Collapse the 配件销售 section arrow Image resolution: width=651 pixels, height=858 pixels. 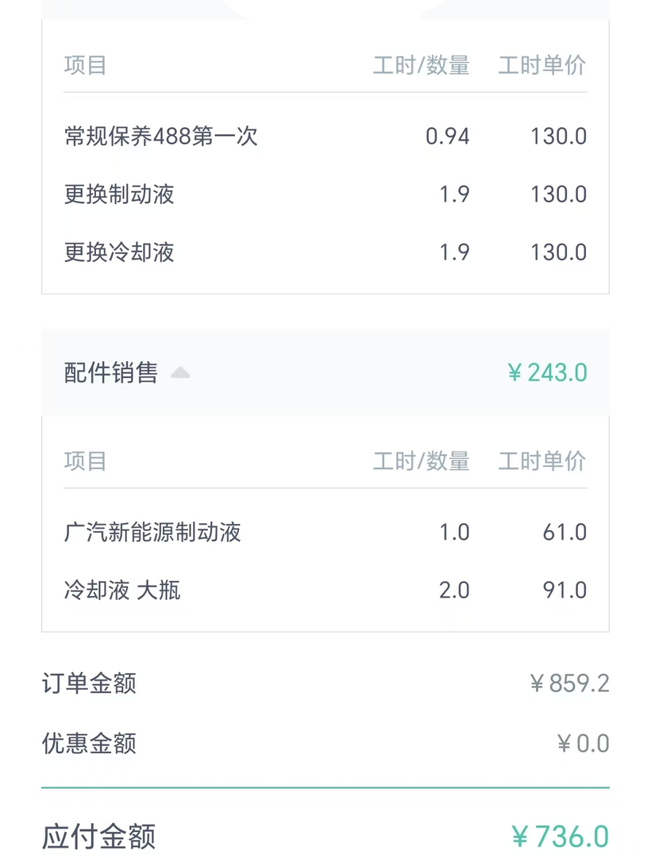pos(181,373)
